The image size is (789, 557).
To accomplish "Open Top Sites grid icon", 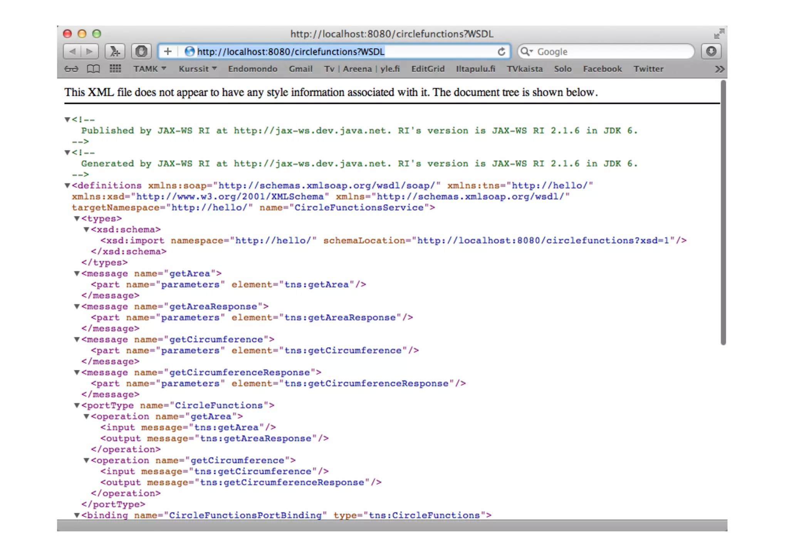I will pos(115,69).
